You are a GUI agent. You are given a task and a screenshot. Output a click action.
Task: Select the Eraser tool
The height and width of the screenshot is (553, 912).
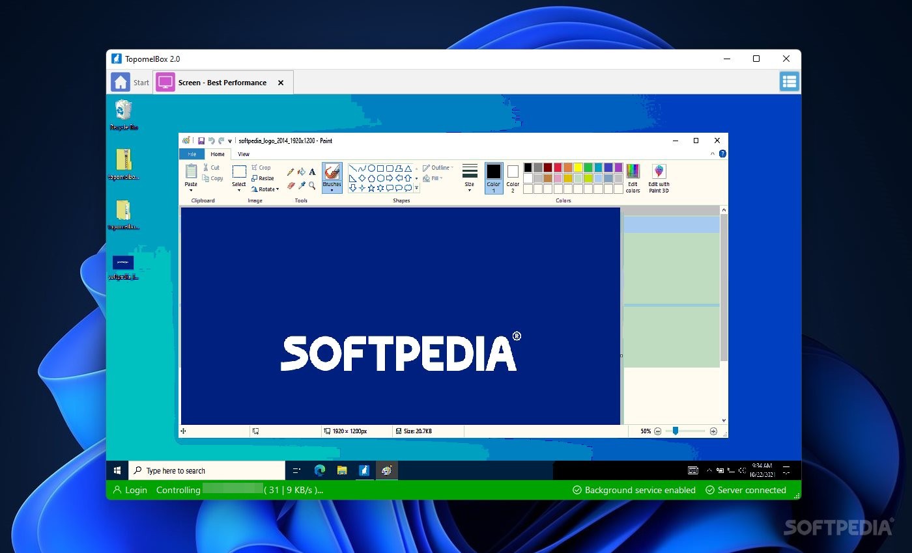291,185
